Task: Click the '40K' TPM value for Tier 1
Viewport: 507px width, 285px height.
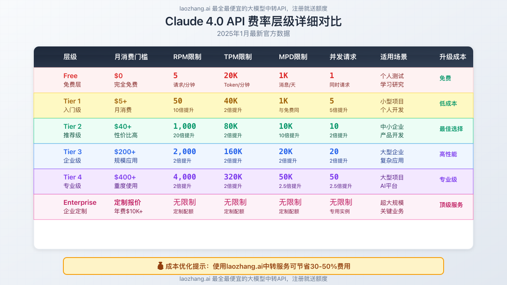Action: (231, 101)
